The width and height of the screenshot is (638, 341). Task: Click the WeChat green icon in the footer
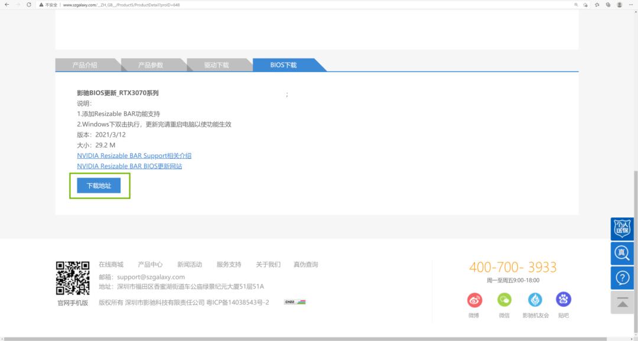(504, 300)
